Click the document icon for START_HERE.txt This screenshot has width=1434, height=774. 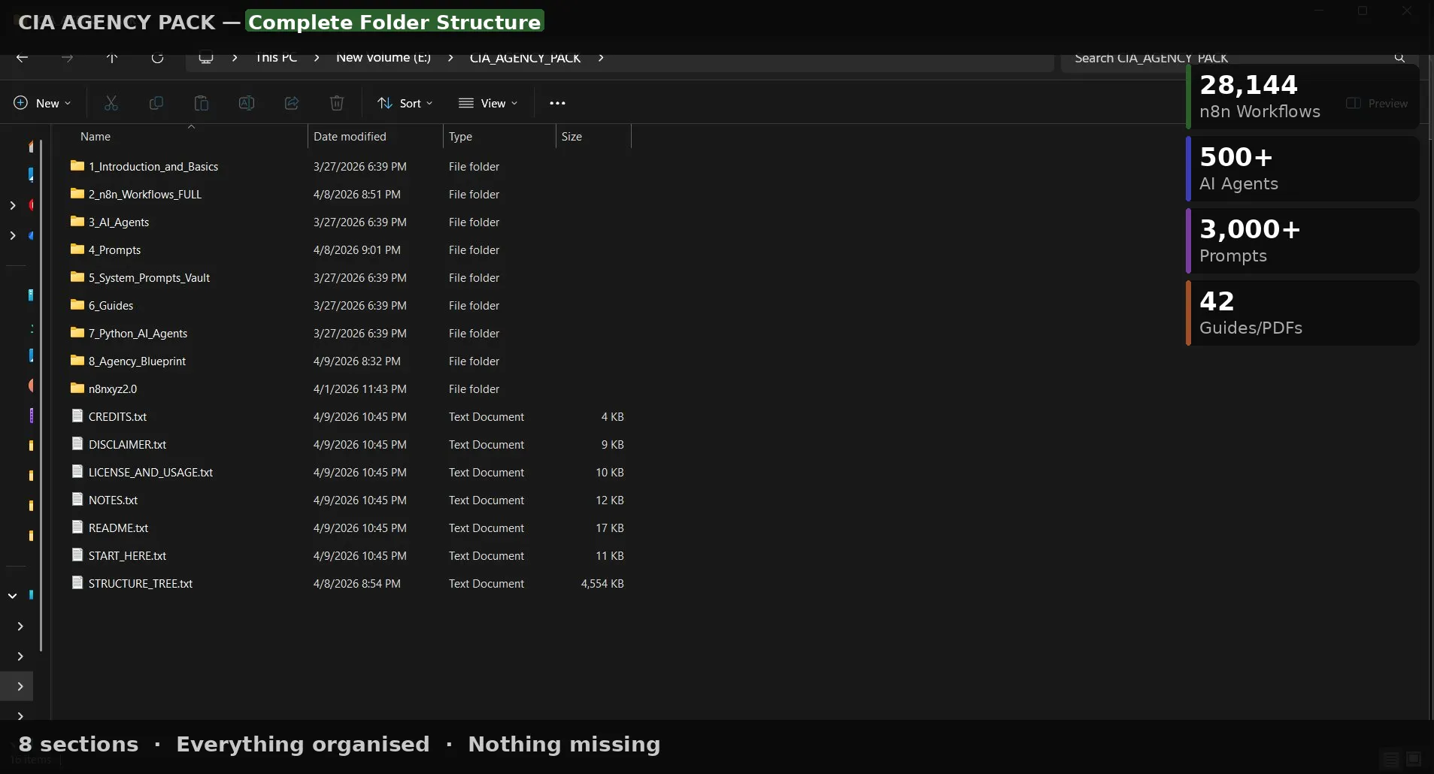77,555
